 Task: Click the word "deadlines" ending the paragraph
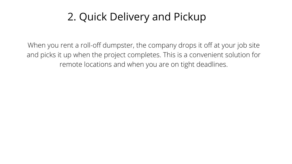point(211,64)
